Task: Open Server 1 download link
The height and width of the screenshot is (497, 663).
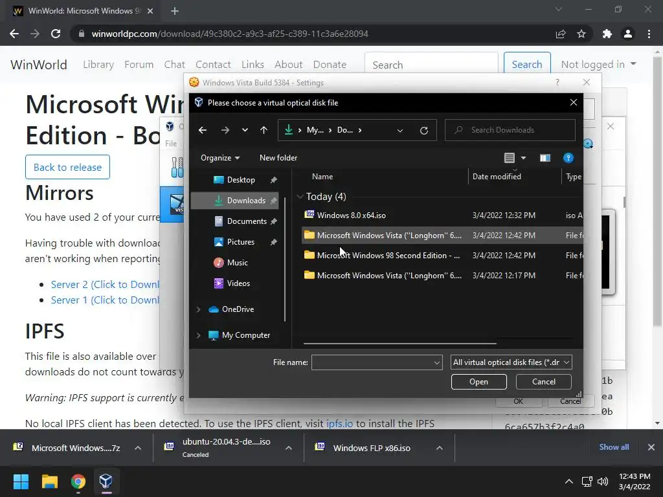Action: click(105, 300)
